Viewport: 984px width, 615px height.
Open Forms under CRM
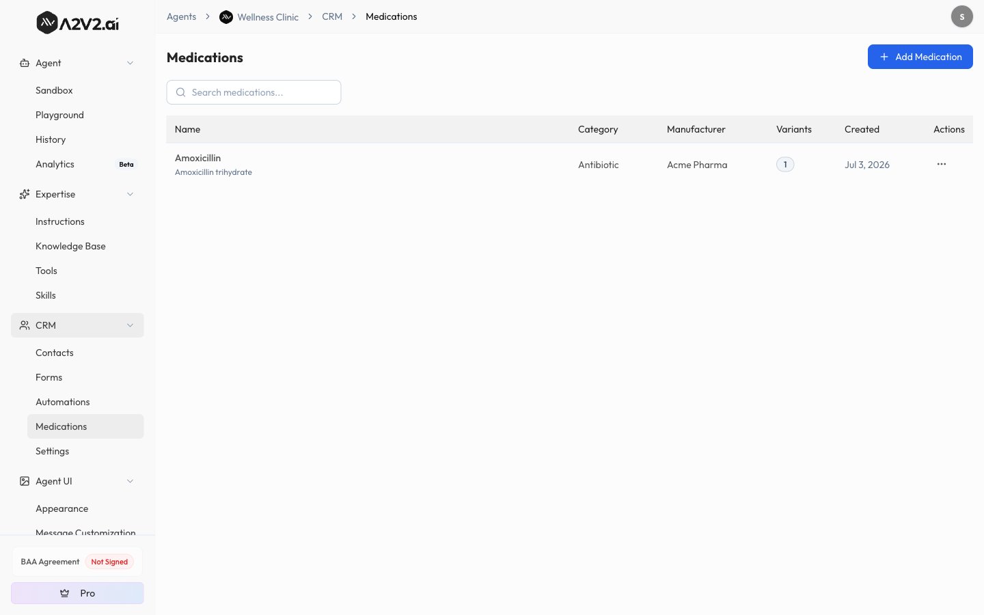[x=85, y=377]
